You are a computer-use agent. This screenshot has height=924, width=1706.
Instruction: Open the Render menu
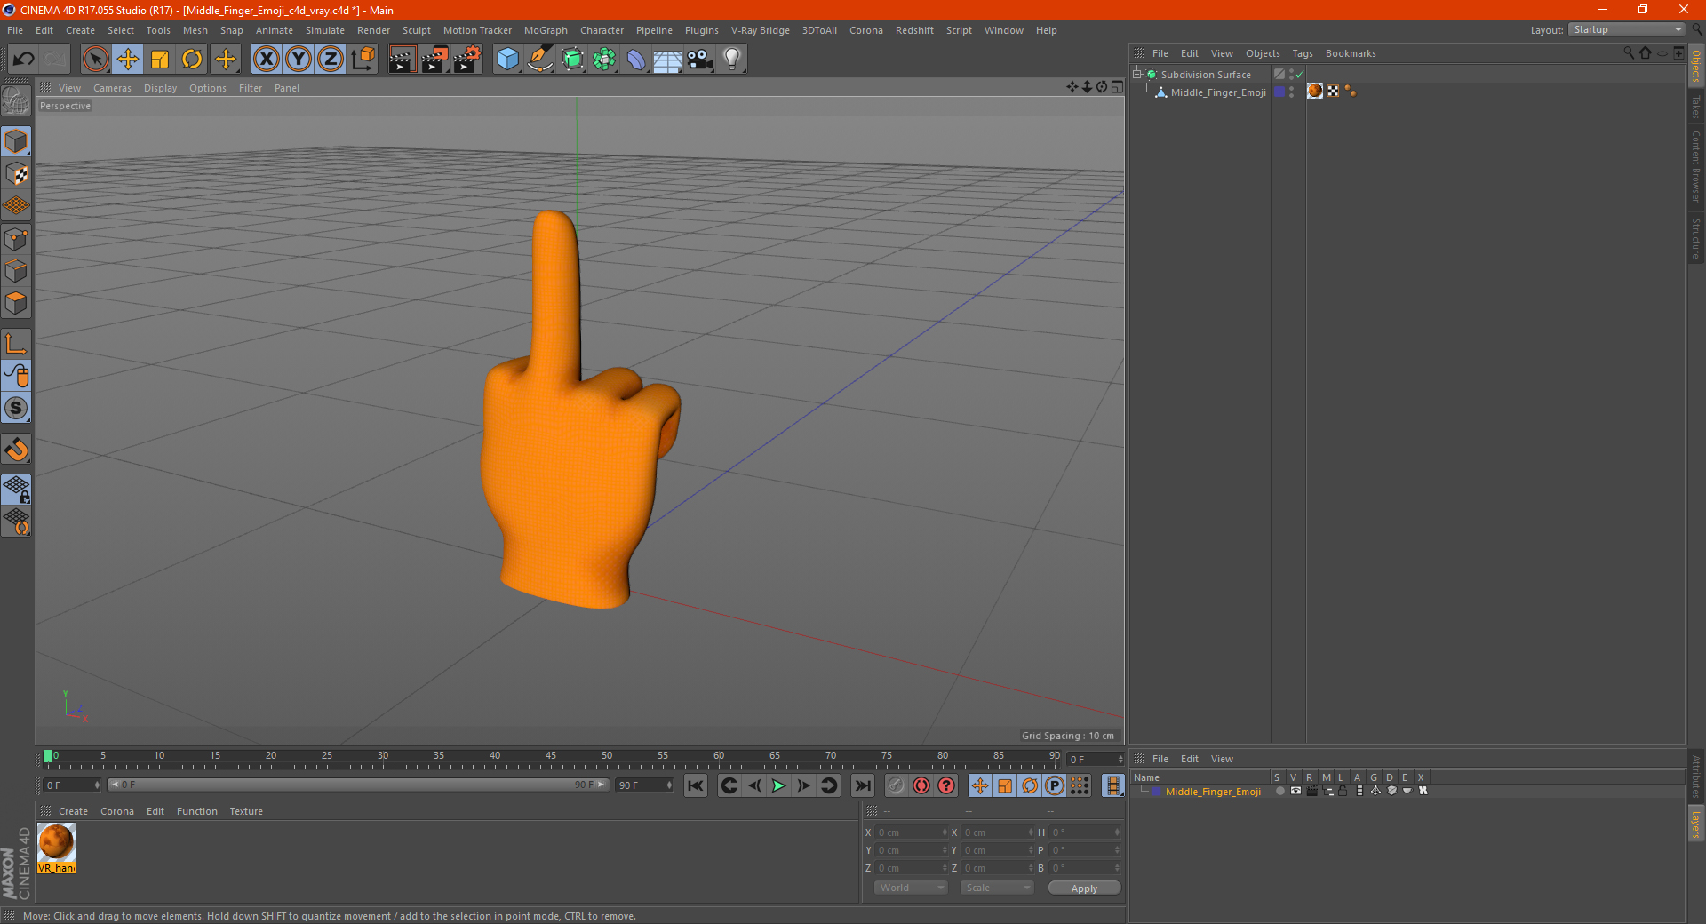373,30
